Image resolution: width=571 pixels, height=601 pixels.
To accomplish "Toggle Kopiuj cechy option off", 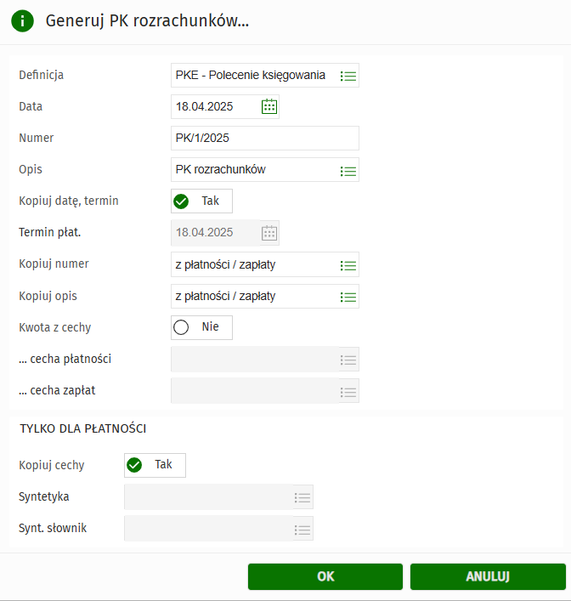I will pyautogui.click(x=155, y=465).
